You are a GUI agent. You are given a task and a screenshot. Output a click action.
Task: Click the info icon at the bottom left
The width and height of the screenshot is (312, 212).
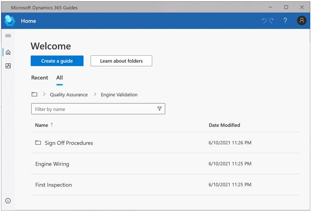click(8, 200)
